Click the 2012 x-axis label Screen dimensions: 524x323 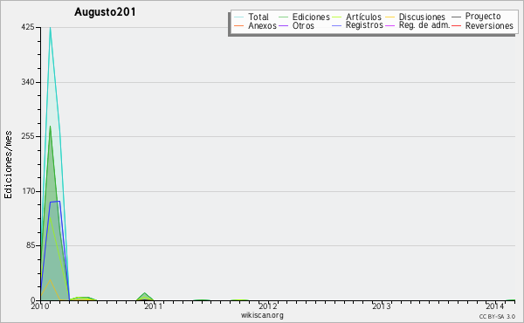(x=268, y=306)
